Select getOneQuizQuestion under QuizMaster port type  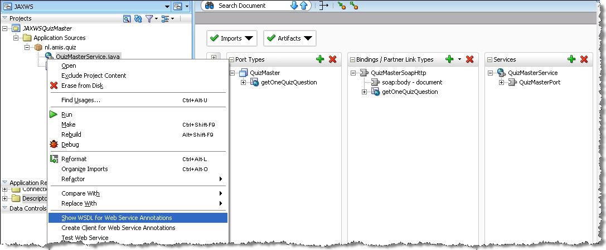pos(289,83)
